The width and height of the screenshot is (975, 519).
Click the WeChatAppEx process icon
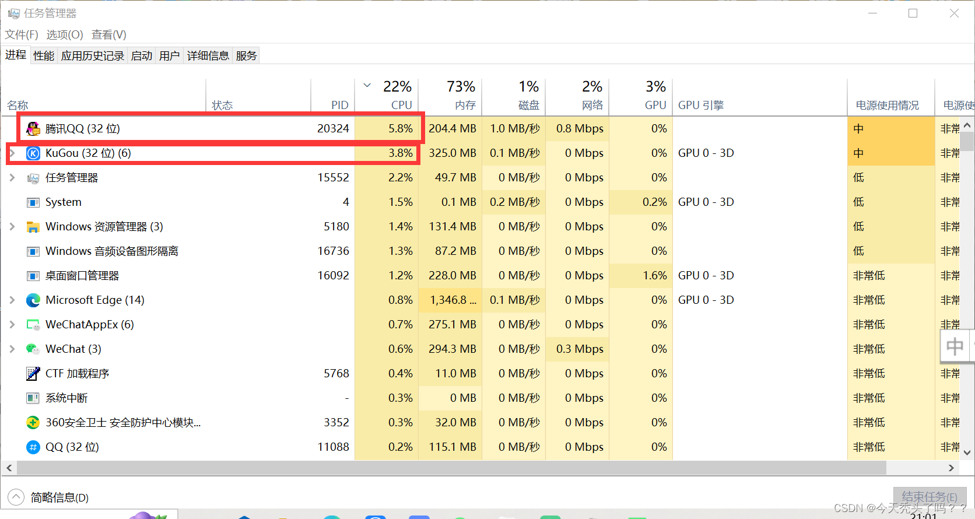coord(33,325)
